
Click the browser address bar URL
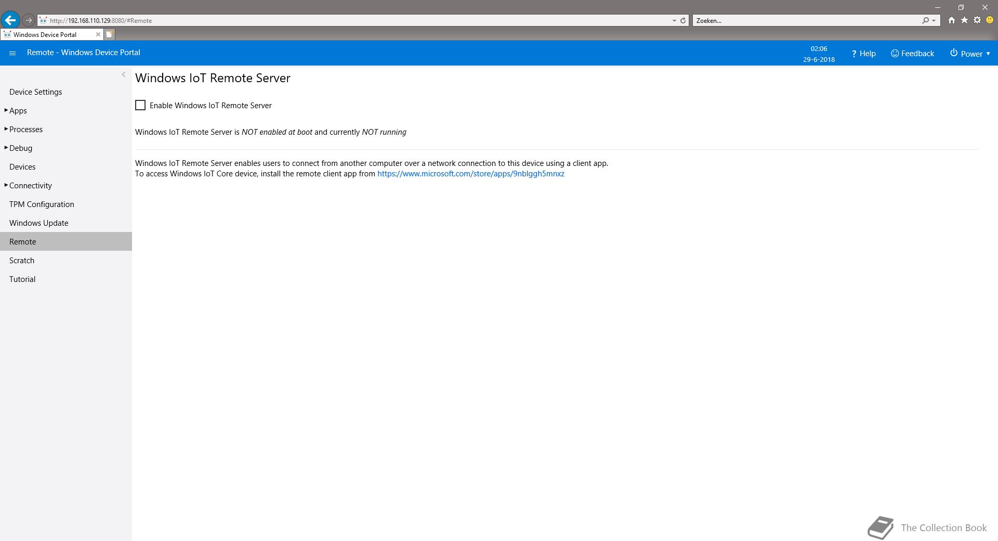point(101,20)
